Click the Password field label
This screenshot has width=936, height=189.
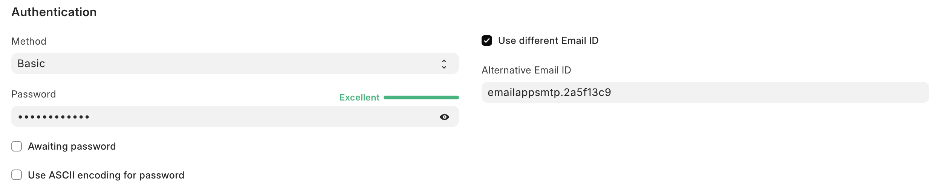pos(34,94)
